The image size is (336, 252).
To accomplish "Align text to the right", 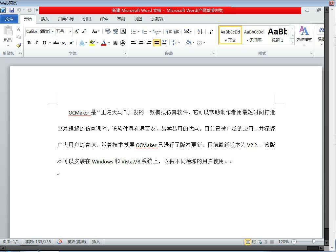I will (149, 43).
